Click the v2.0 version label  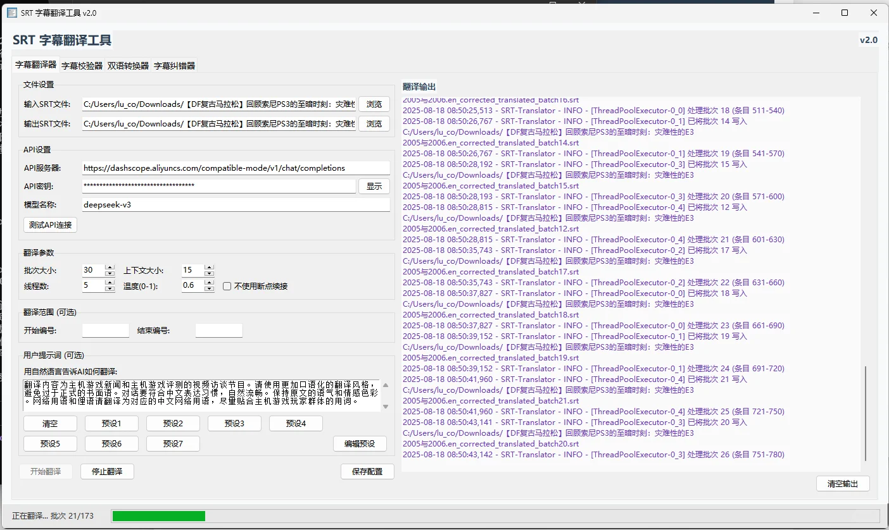(x=869, y=40)
